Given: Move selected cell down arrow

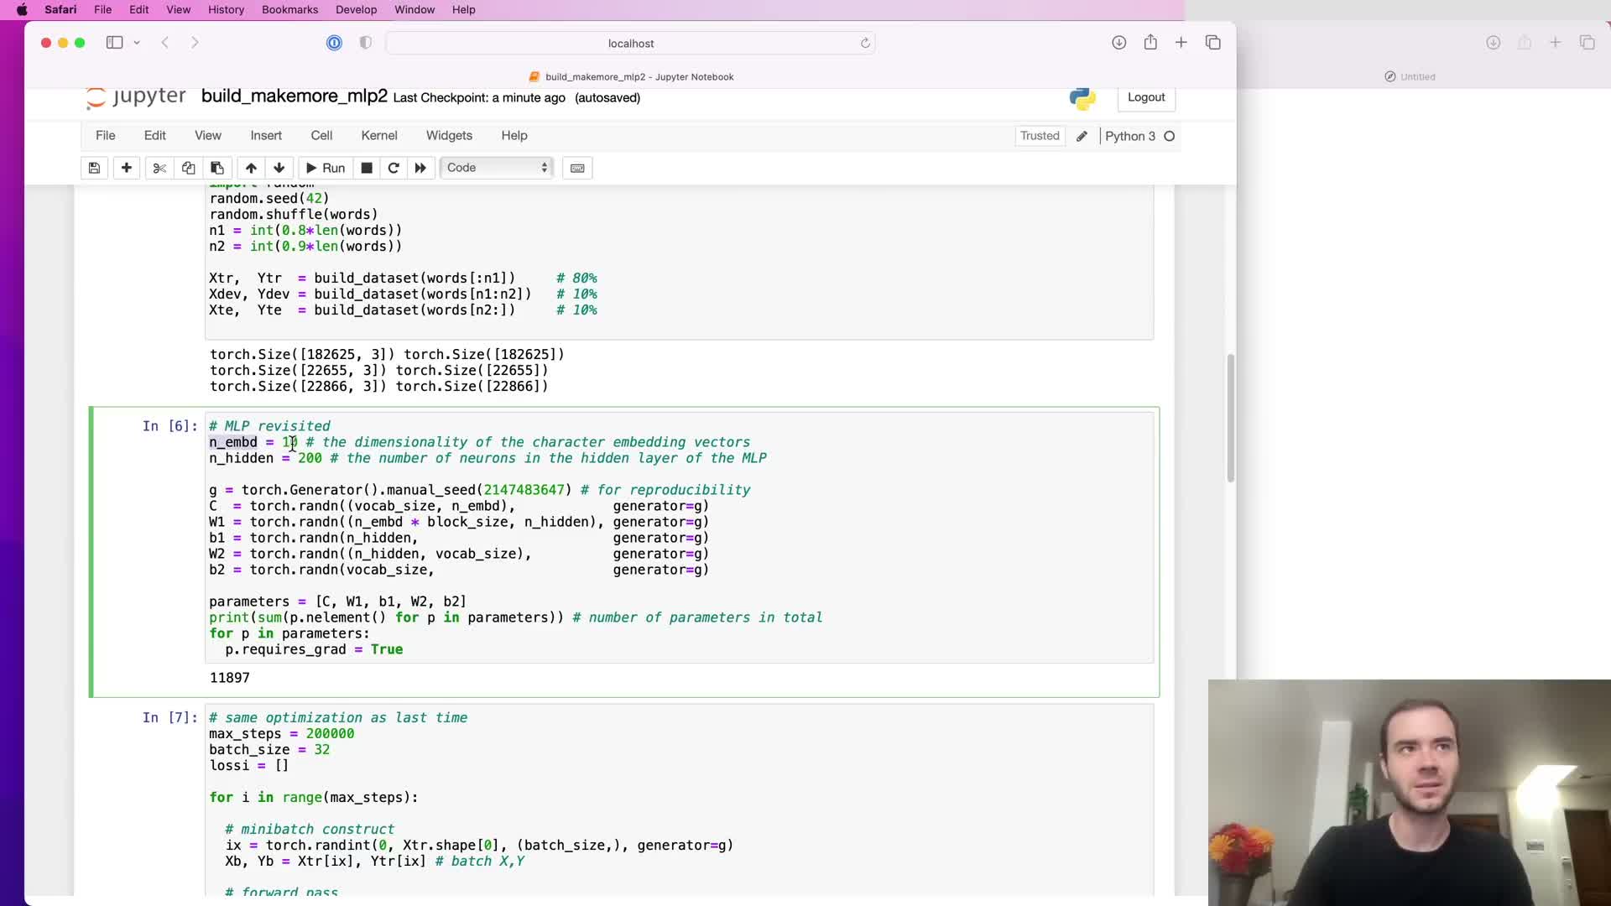Looking at the screenshot, I should [x=279, y=168].
